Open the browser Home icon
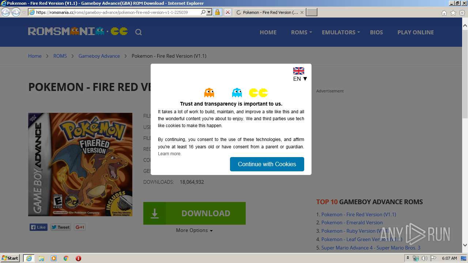Image resolution: width=468 pixels, height=263 pixels. [x=444, y=13]
